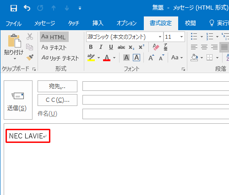Undo the last action
The width and height of the screenshot is (229, 195).
click(27, 8)
